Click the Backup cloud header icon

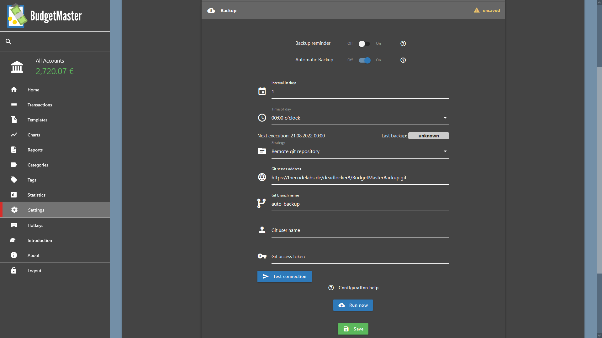coord(211,10)
